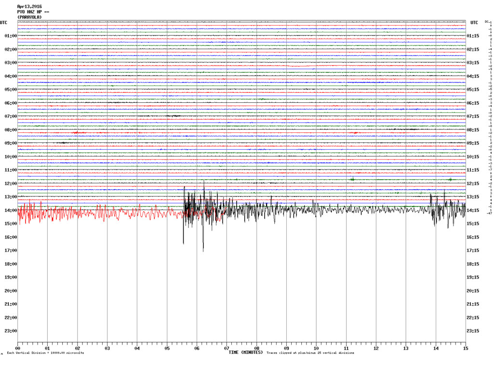Click the TIME (MINUTES) axis title
Image resolution: width=495 pixels, height=365 pixels.
pos(245,352)
